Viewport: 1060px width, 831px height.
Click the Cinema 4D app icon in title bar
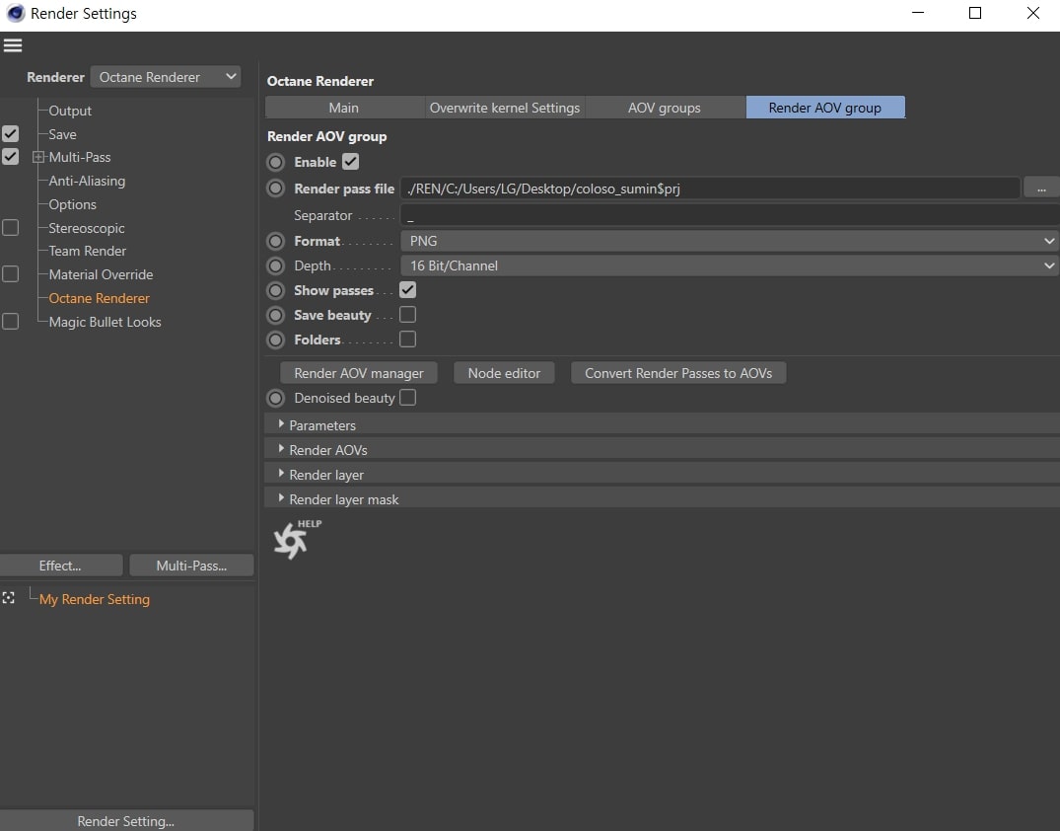(x=15, y=13)
